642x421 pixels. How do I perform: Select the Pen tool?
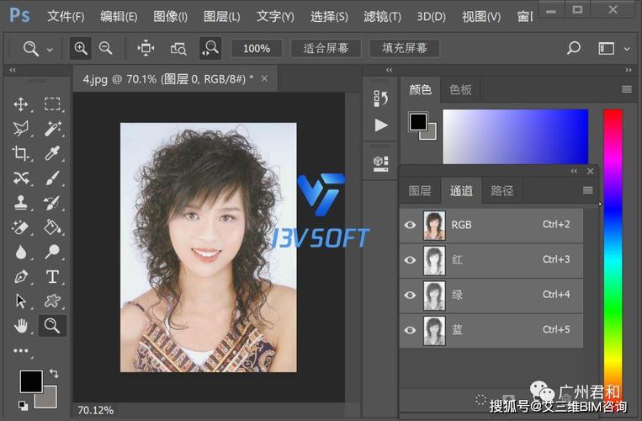click(20, 277)
